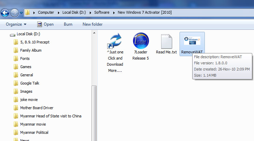Open the recent pages dropdown arrow
Viewport: 254px width, 141px height.
pyautogui.click(x=21, y=13)
